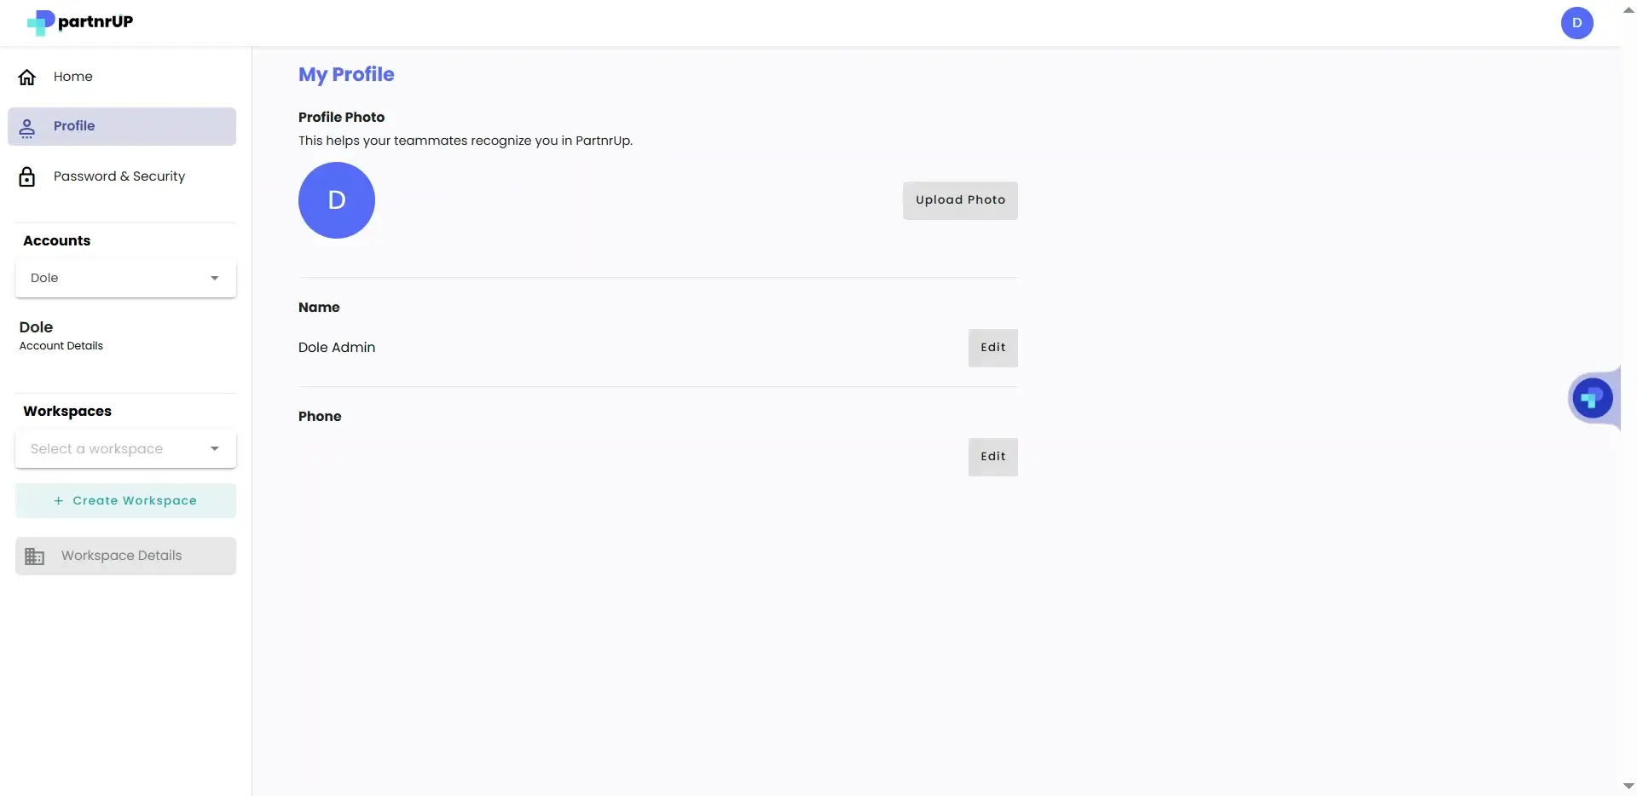Click the Upload Photo button
1637x796 pixels.
tap(960, 199)
